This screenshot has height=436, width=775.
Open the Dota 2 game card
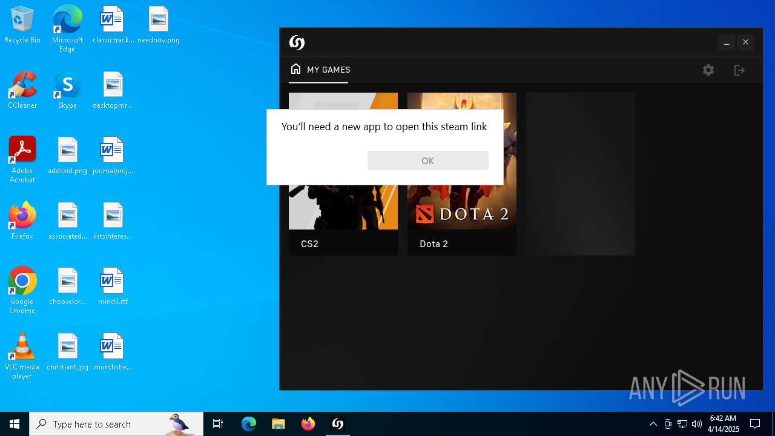(462, 174)
